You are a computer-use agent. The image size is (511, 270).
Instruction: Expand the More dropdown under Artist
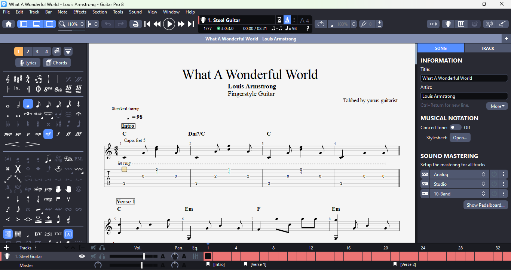click(497, 106)
